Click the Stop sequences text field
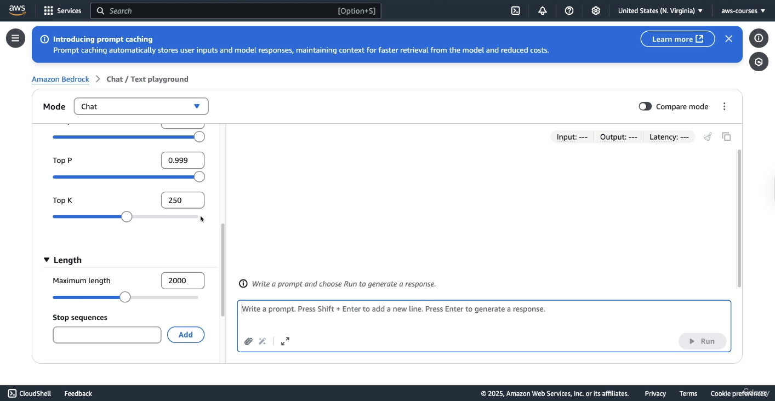Viewport: 775px width, 401px height. [107, 335]
